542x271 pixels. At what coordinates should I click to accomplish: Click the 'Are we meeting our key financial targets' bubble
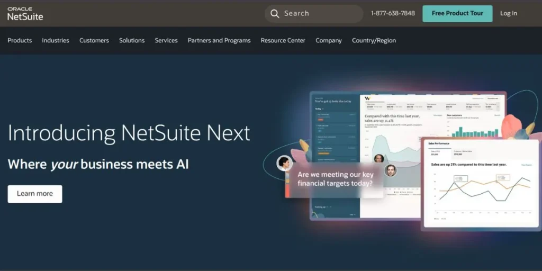pos(335,179)
